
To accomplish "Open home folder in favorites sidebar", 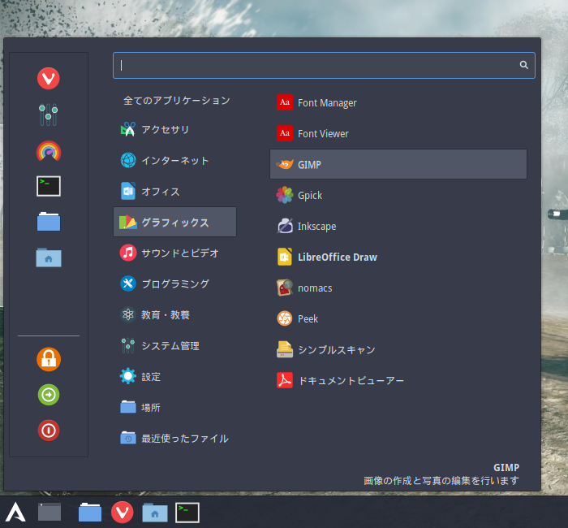I will coord(49,258).
